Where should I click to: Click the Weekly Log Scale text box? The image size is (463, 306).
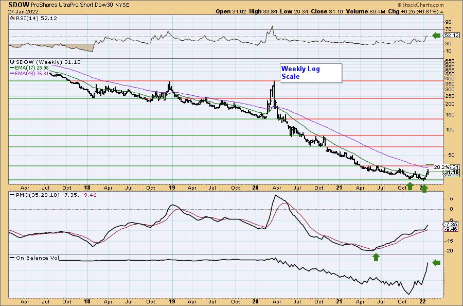(x=311, y=73)
